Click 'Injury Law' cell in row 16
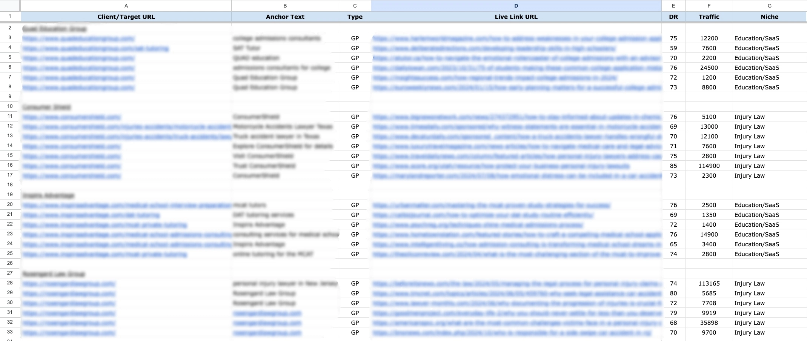Screen dimensions: 807x341 (769, 166)
